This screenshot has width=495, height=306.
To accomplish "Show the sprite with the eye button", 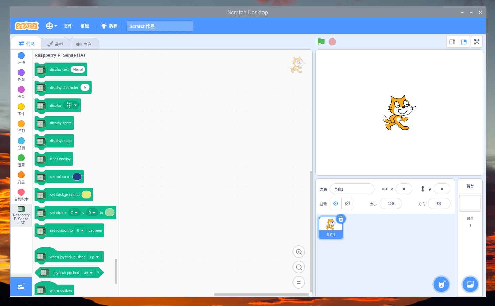I will (x=336, y=204).
